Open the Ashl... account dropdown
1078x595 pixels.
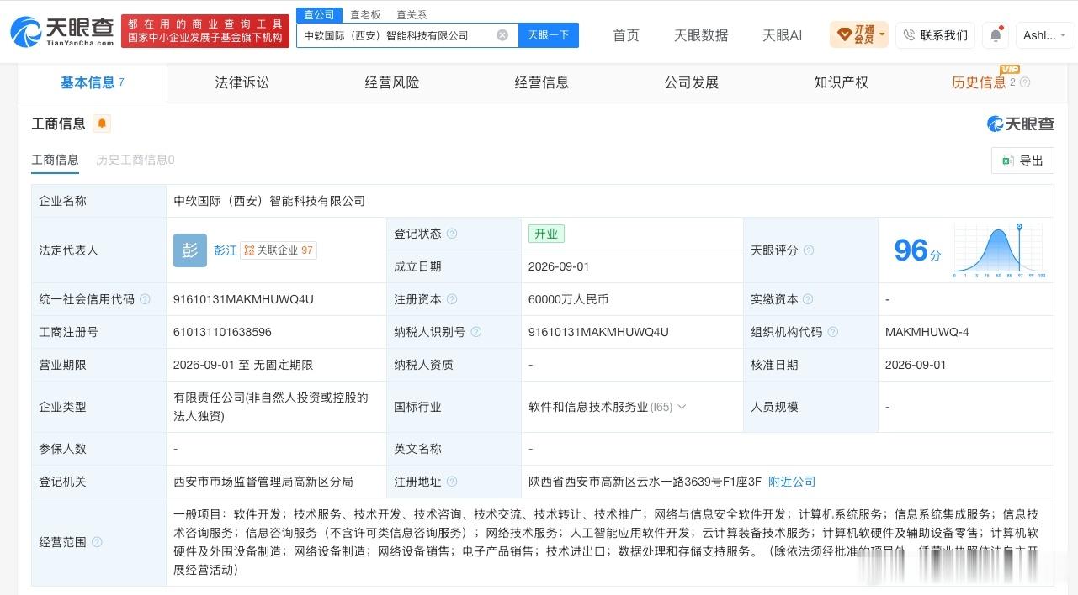(1044, 35)
